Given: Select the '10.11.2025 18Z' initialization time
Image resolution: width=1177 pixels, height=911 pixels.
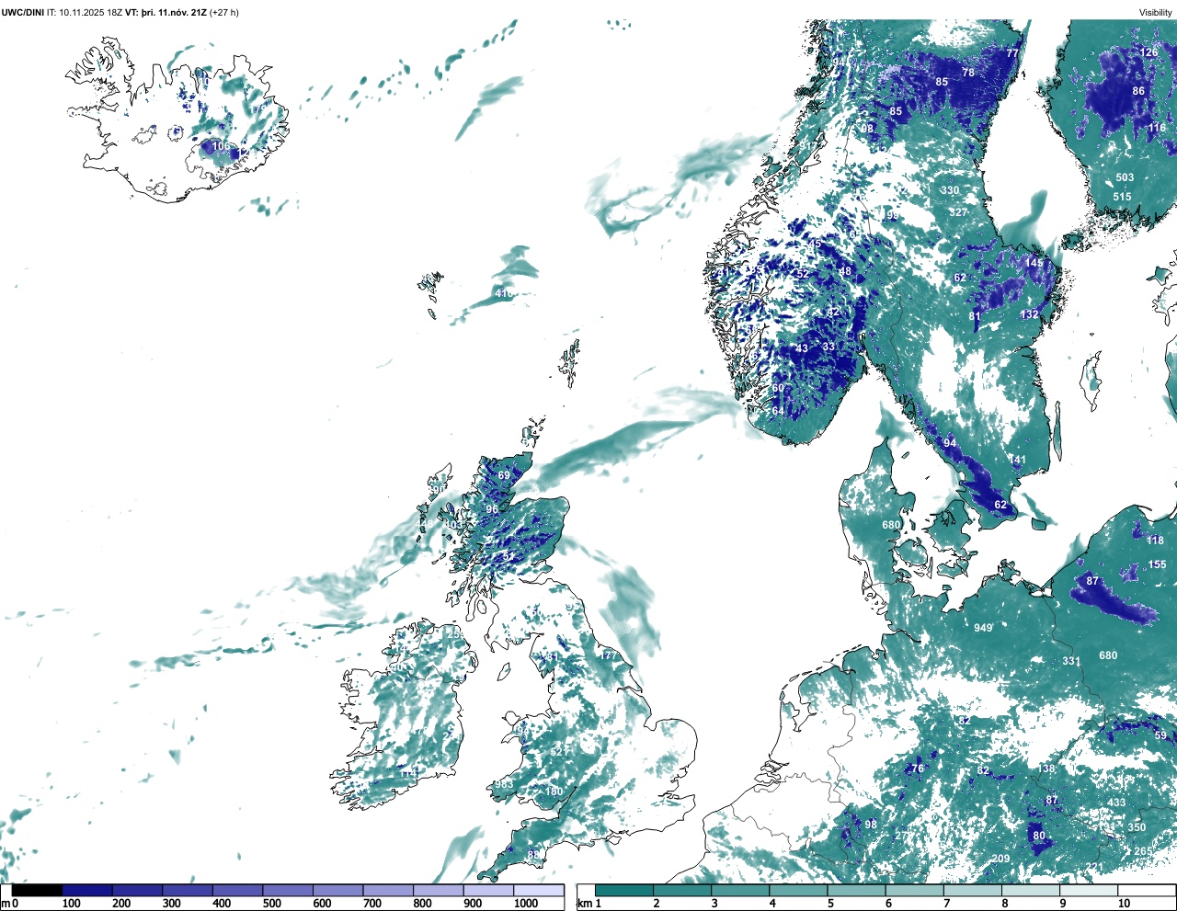Looking at the screenshot, I should [90, 12].
